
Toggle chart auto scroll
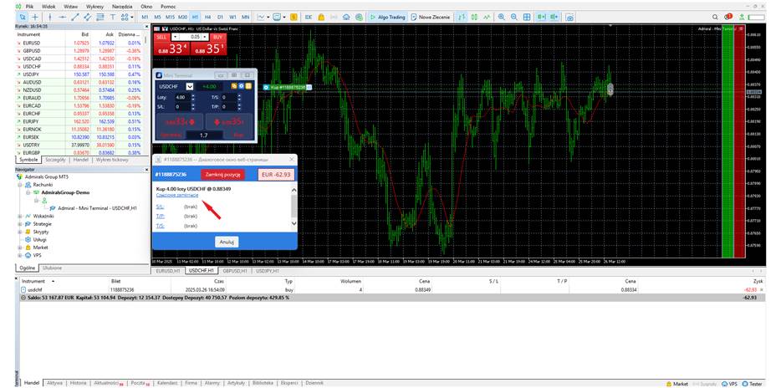(x=541, y=17)
